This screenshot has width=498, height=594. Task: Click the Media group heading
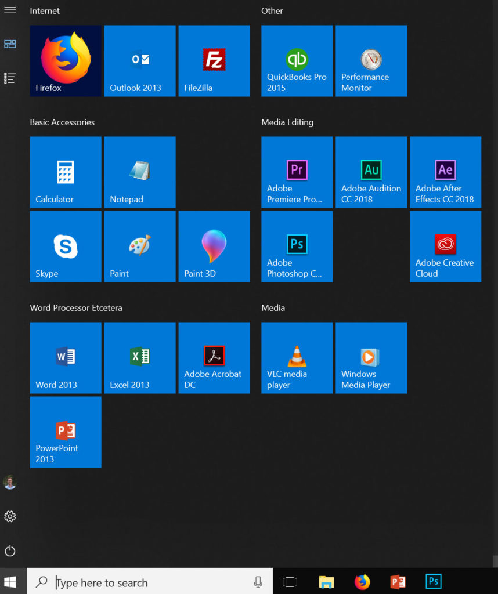pyautogui.click(x=273, y=308)
